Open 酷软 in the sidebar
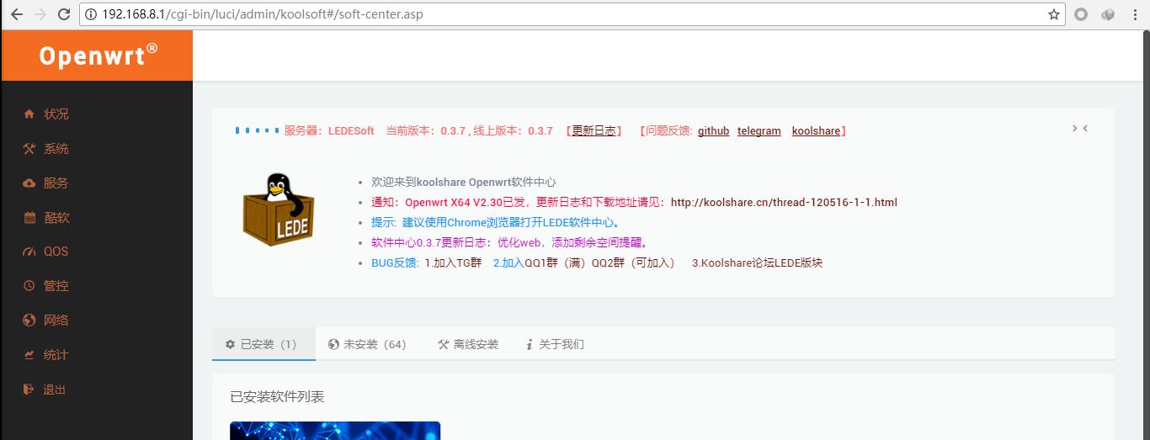The image size is (1150, 440). coord(56,218)
